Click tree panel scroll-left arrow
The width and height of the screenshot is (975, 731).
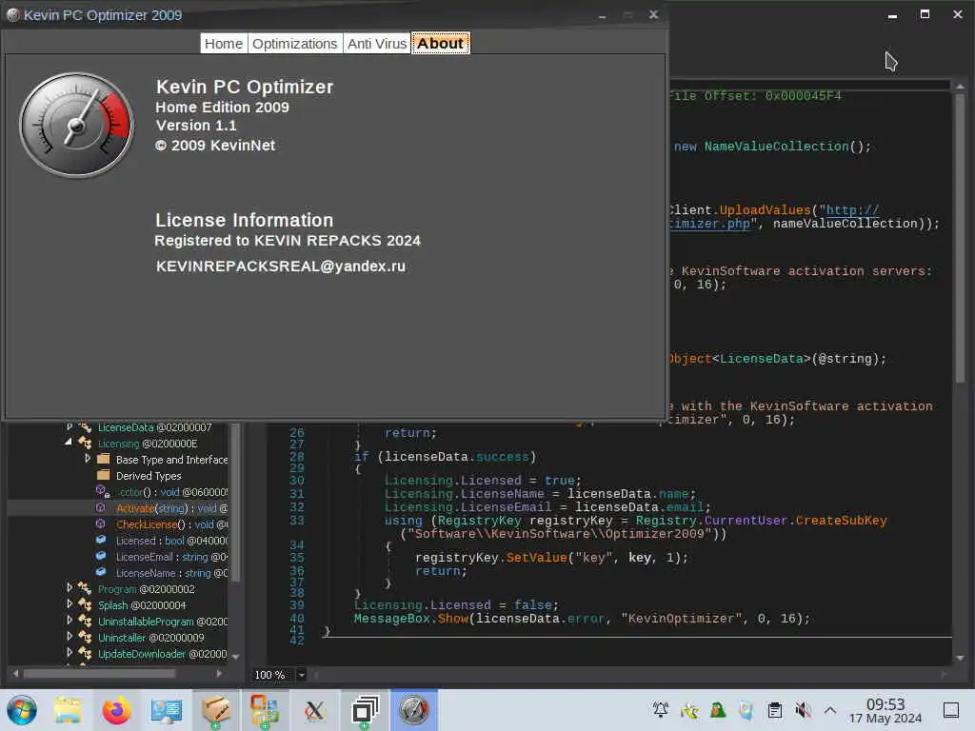15,673
